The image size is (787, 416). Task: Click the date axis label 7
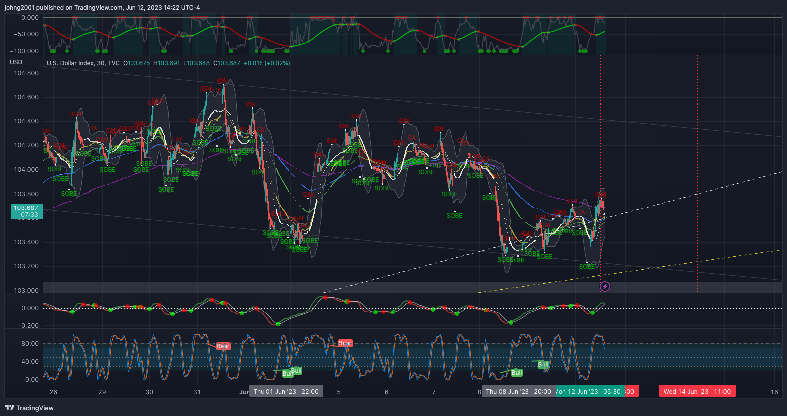(434, 392)
